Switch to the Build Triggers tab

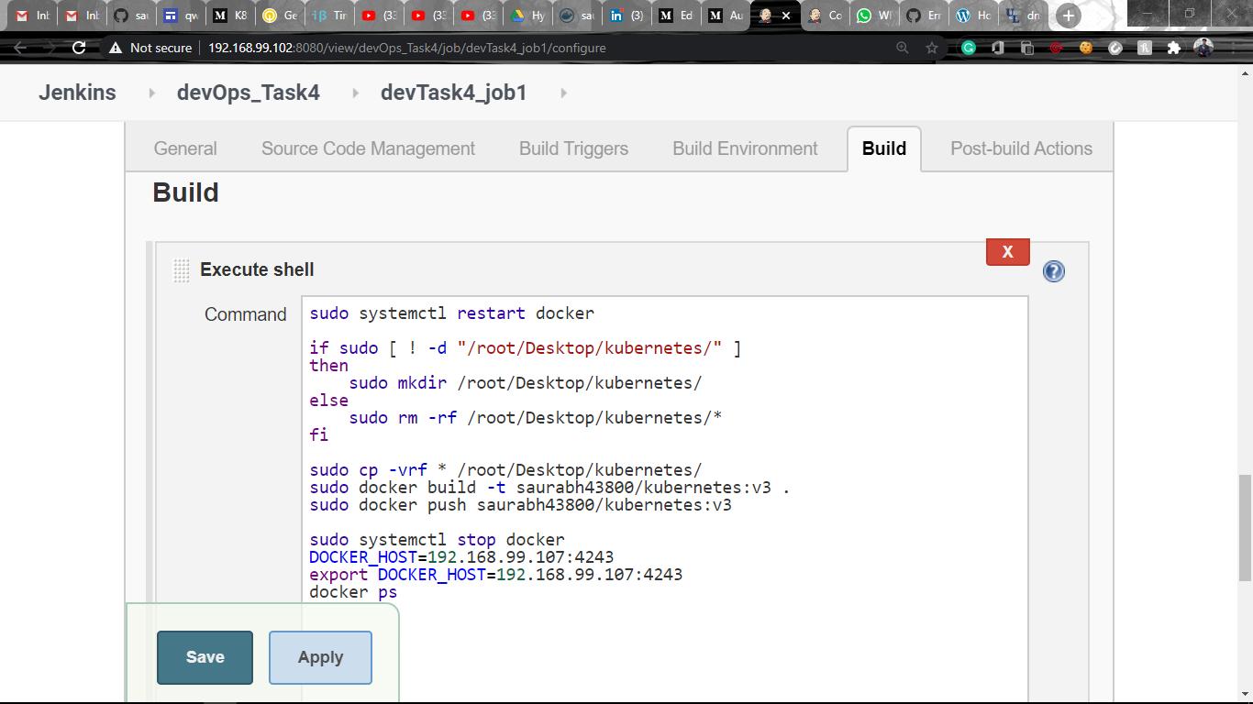[573, 148]
